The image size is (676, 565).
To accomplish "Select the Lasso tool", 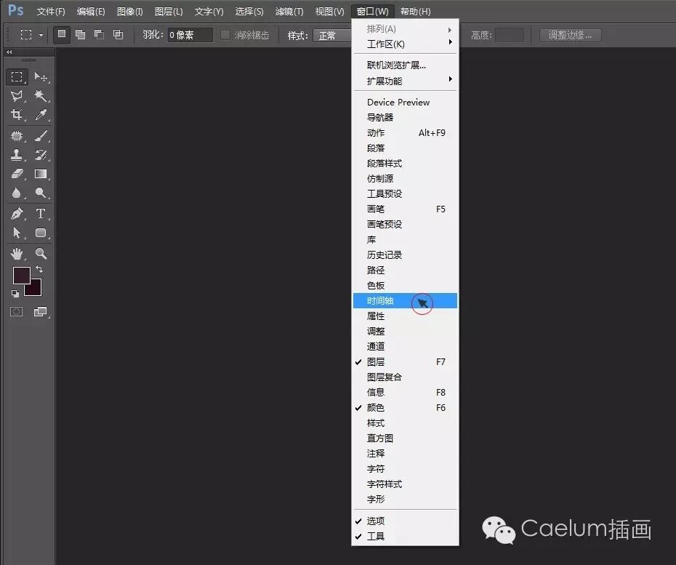I will 16,95.
